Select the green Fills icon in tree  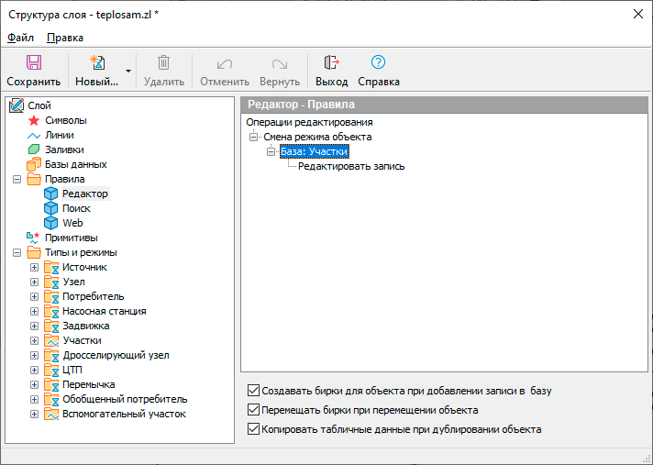pos(34,149)
